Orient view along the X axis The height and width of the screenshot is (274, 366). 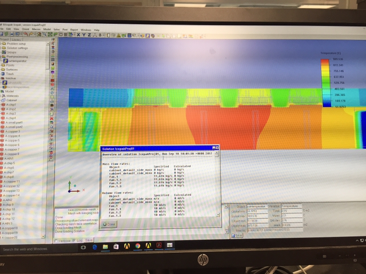(x=78, y=35)
